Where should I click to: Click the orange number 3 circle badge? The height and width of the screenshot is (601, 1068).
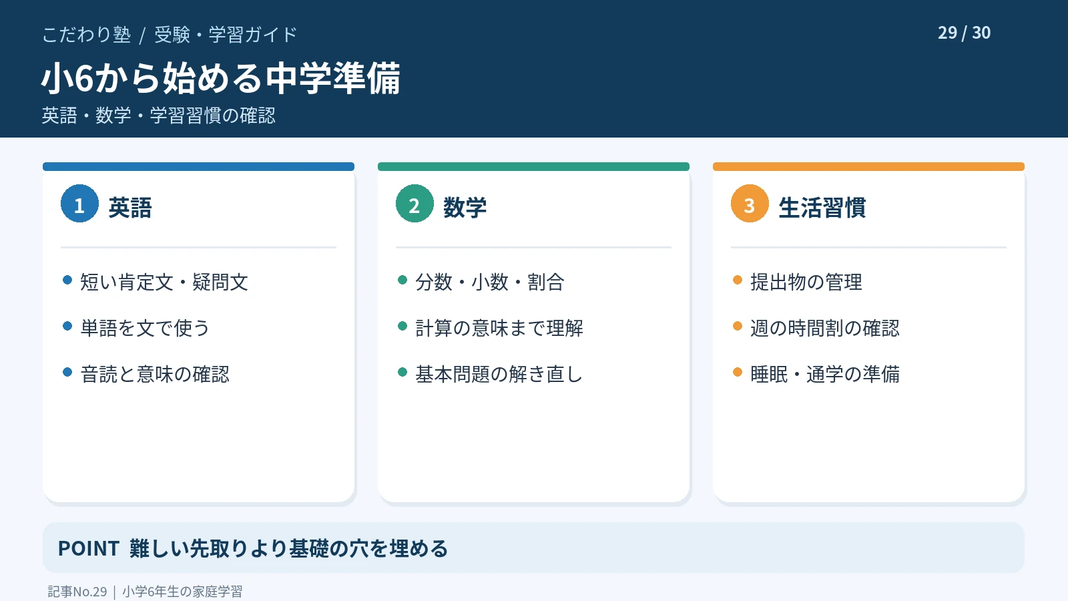pyautogui.click(x=750, y=204)
